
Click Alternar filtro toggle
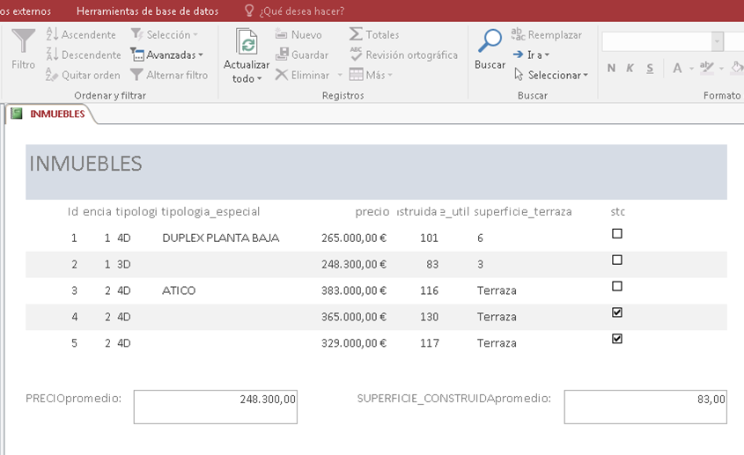point(169,75)
